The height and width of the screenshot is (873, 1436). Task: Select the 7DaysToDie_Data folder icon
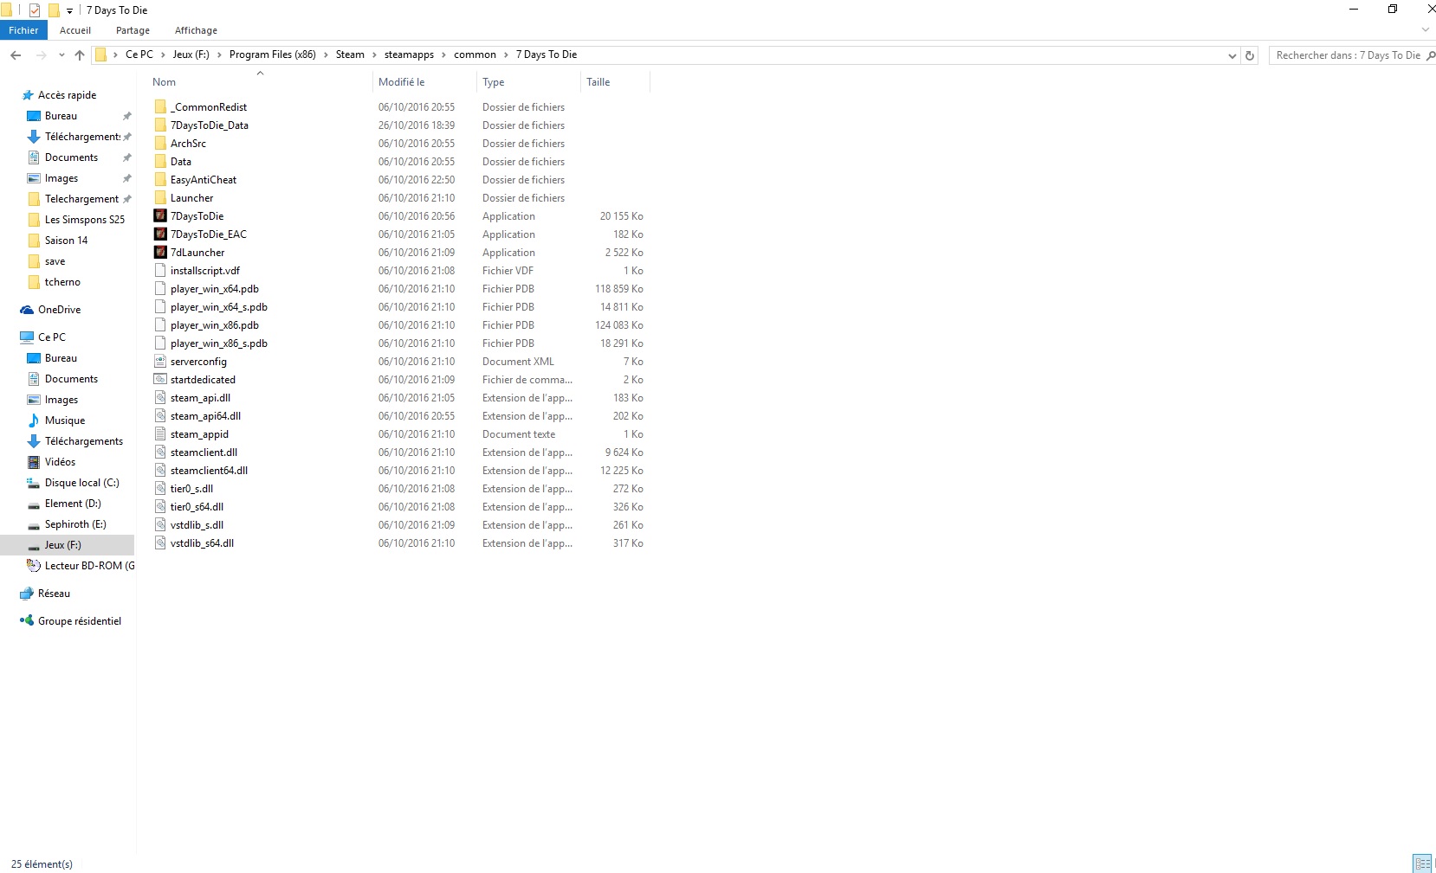[160, 125]
